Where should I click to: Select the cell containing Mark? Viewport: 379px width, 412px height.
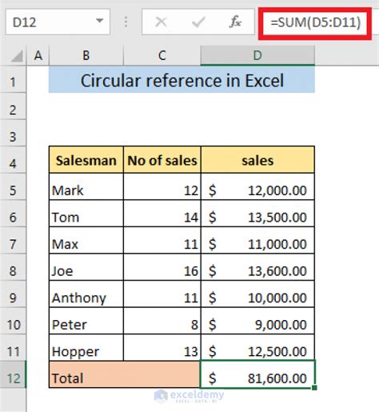tap(86, 186)
